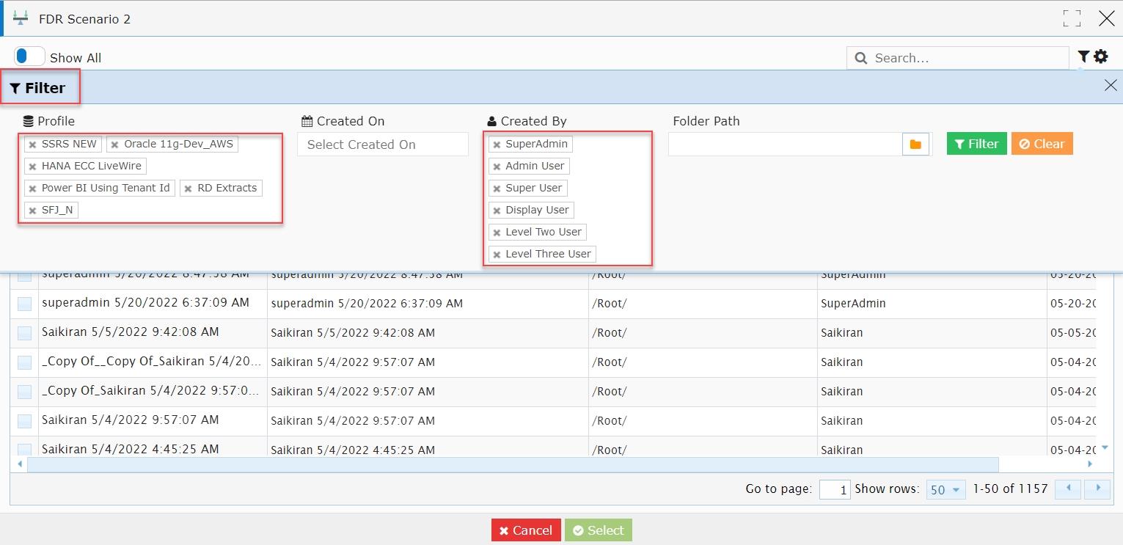Click /Root/ path in Saikiran 5/5/2022 row

(609, 333)
